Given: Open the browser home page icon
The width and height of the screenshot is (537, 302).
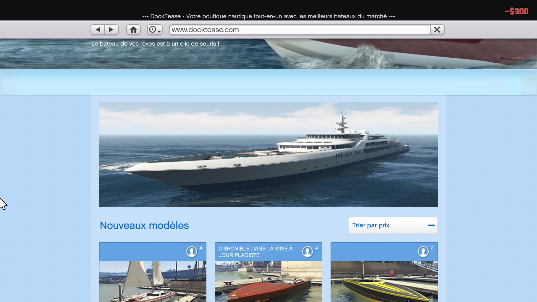Looking at the screenshot, I should click(x=133, y=30).
